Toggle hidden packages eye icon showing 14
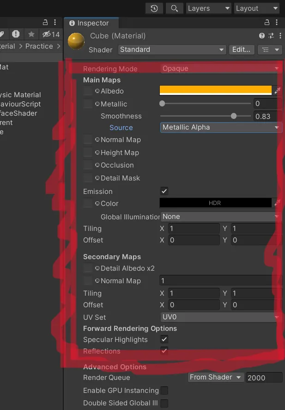 point(51,34)
